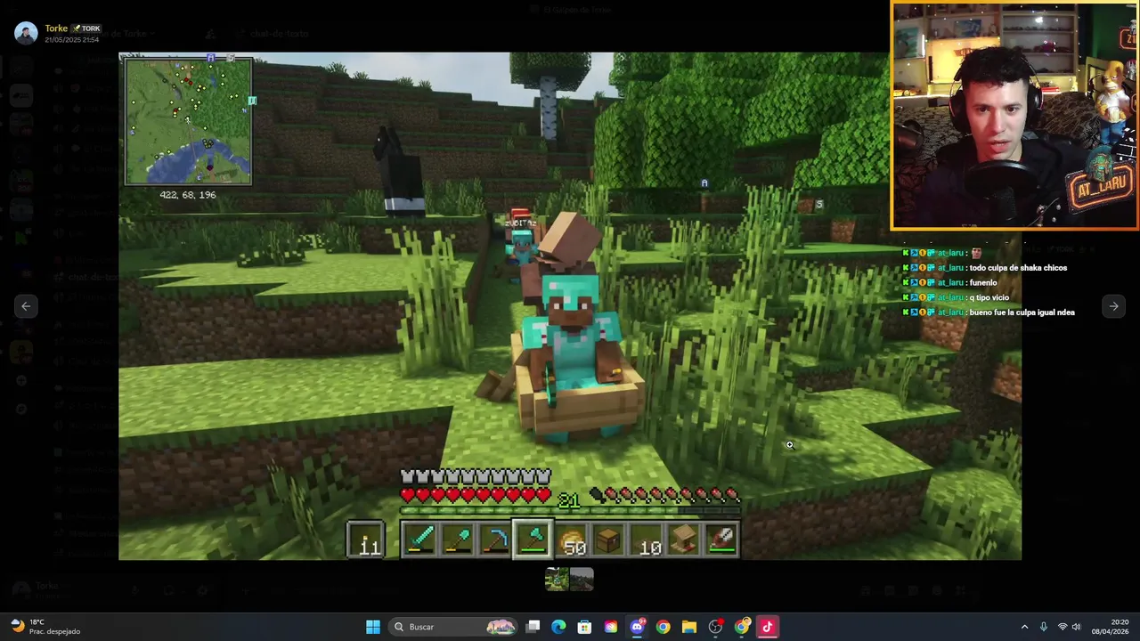Select the first thumbnail below the image

(558, 580)
